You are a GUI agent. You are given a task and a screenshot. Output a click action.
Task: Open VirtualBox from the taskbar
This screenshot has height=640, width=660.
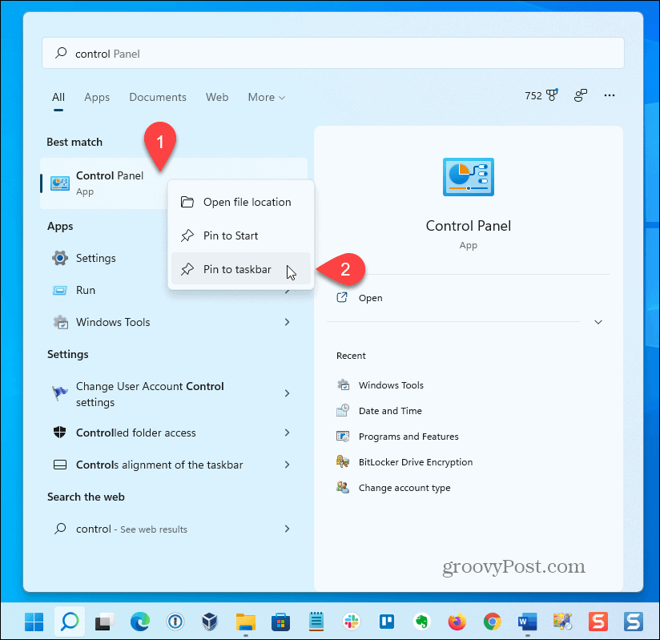210,621
